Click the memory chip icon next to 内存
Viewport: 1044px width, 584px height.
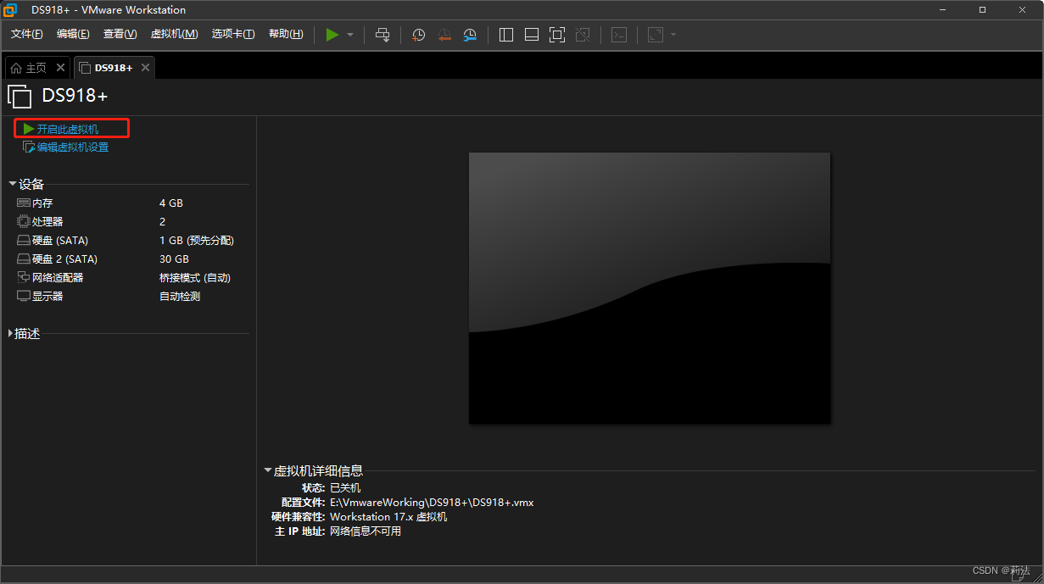24,203
